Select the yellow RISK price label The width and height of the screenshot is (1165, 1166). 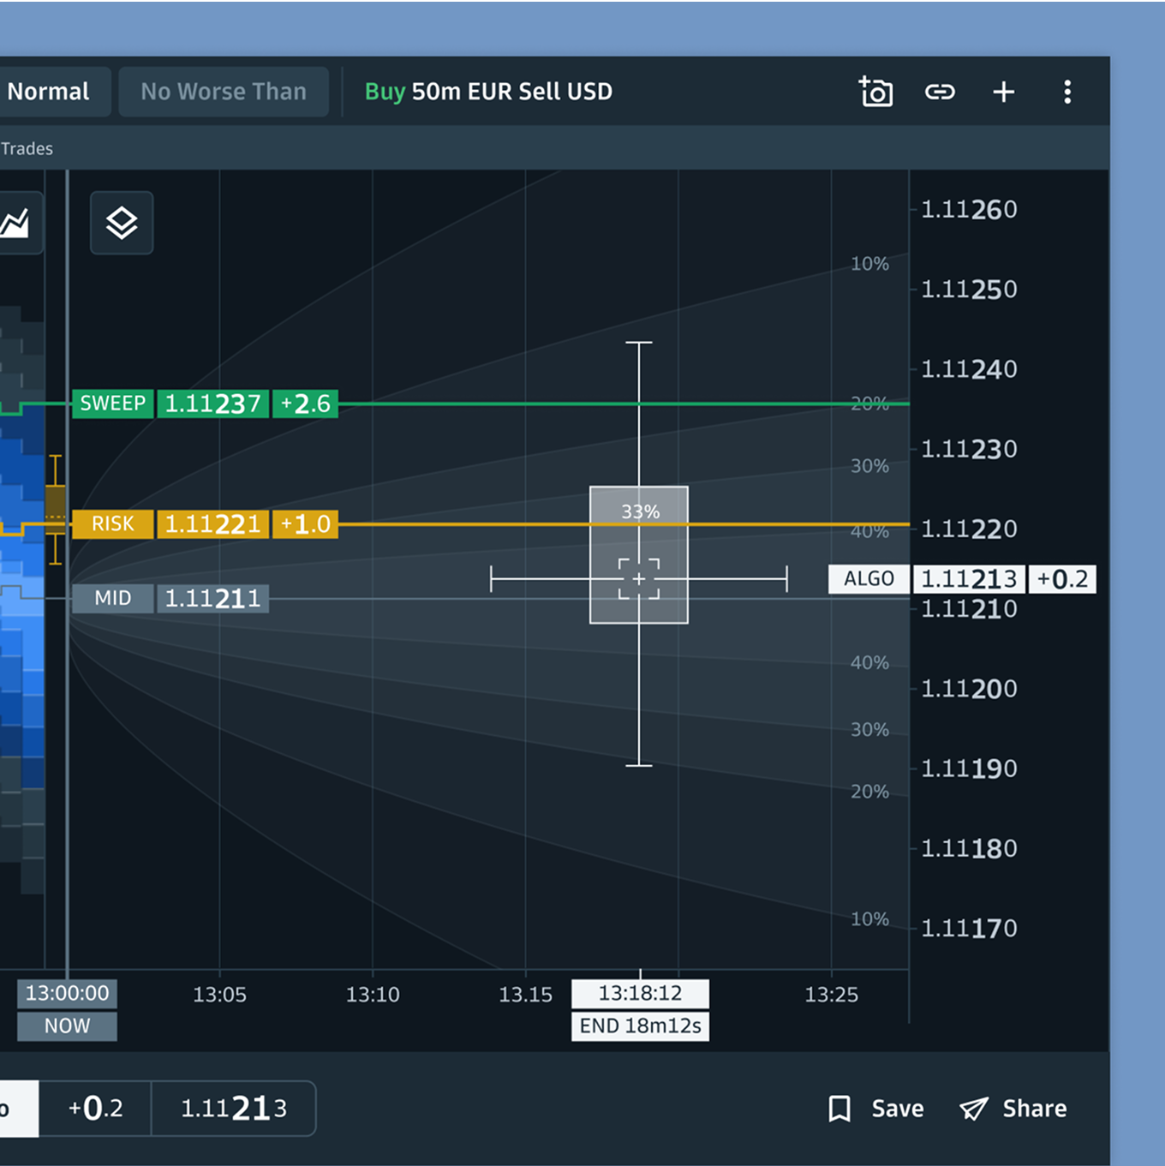click(113, 524)
